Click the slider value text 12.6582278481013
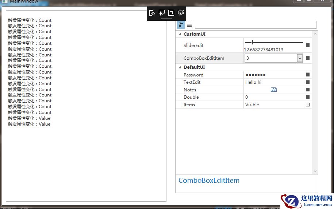The width and height of the screenshot is (334, 209). [264, 50]
